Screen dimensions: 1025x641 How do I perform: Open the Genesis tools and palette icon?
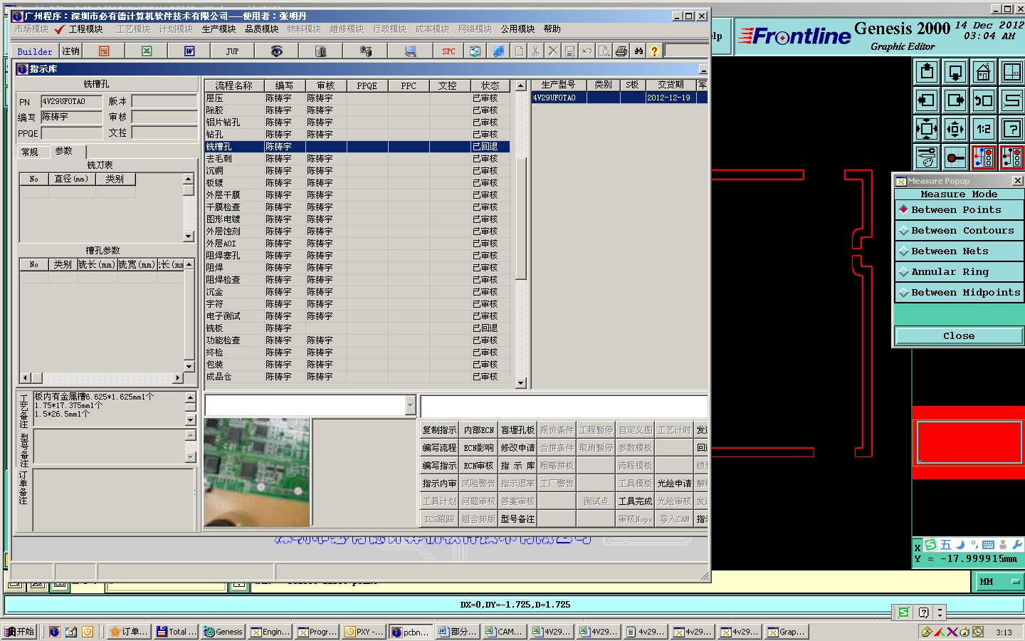927,157
